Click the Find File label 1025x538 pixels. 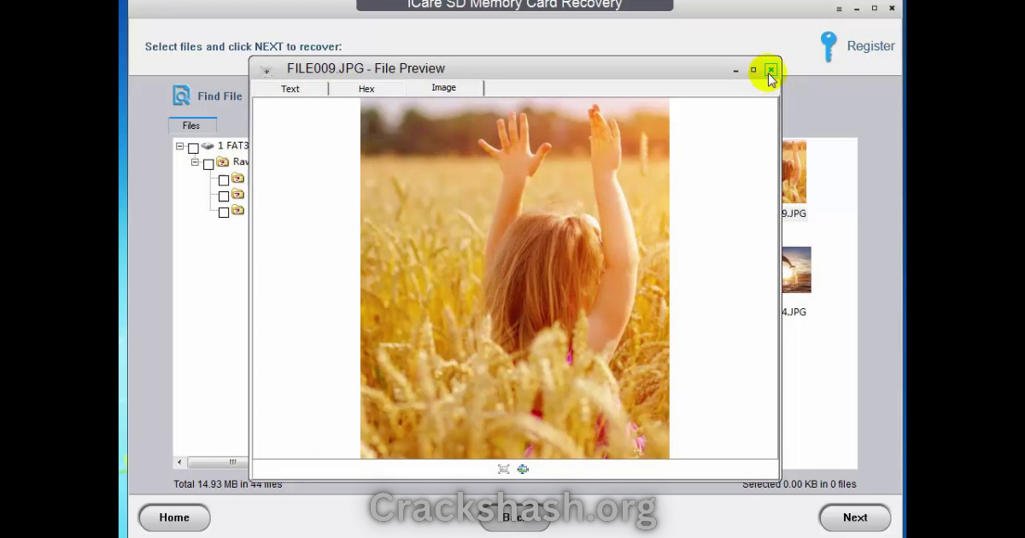tap(220, 96)
